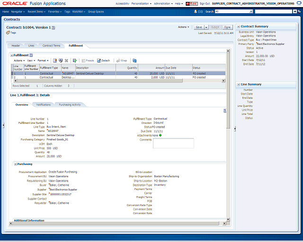The height and width of the screenshot is (242, 303).
Task: Open the Fulfillment View menu
Action: coord(31,60)
